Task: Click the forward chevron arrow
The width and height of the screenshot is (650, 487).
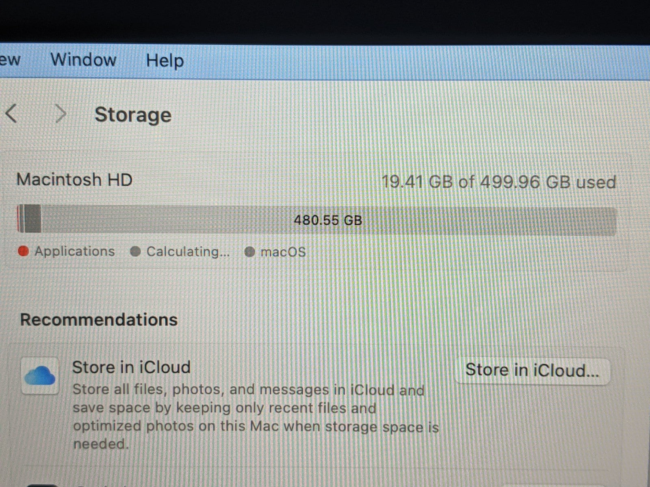Action: 61,114
